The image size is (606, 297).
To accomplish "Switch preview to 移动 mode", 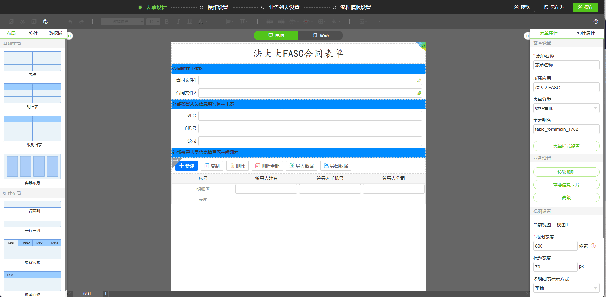I will tap(321, 36).
